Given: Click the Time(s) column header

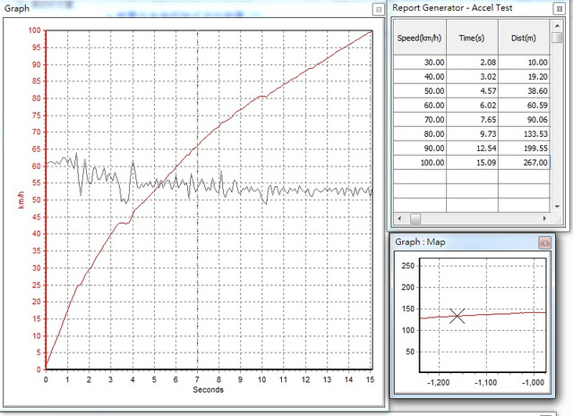Looking at the screenshot, I should pyautogui.click(x=472, y=38).
